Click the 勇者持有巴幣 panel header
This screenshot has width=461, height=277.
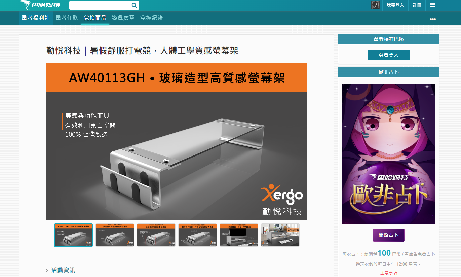tap(389, 39)
